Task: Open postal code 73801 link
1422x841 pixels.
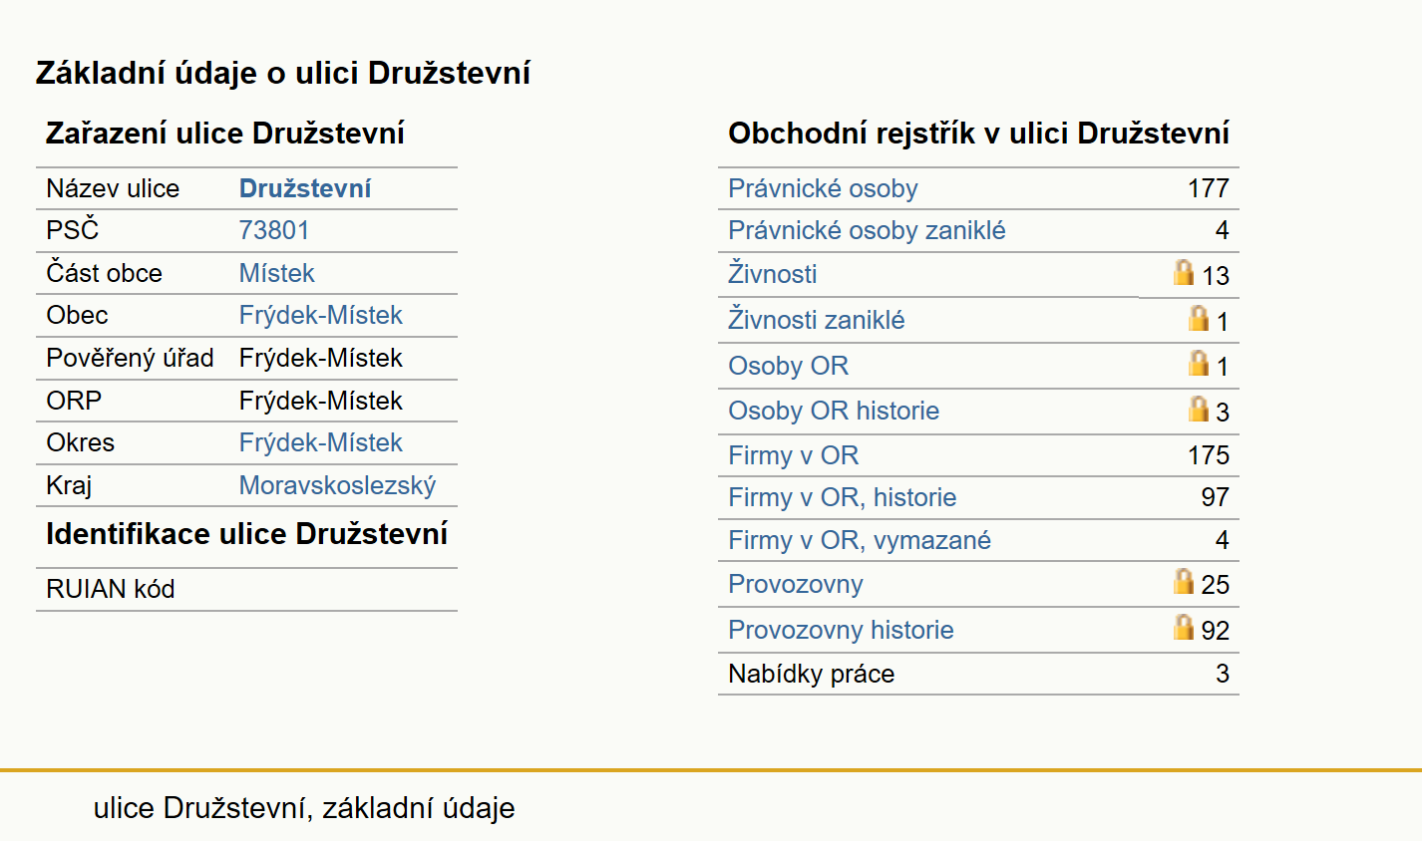Action: pyautogui.click(x=274, y=230)
